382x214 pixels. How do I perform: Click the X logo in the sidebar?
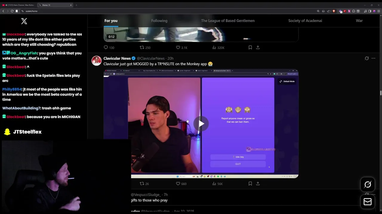(x=24, y=21)
